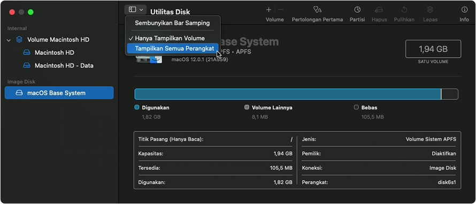476x204 pixels.
Task: Click the Info toolbar label
Action: (464, 19)
